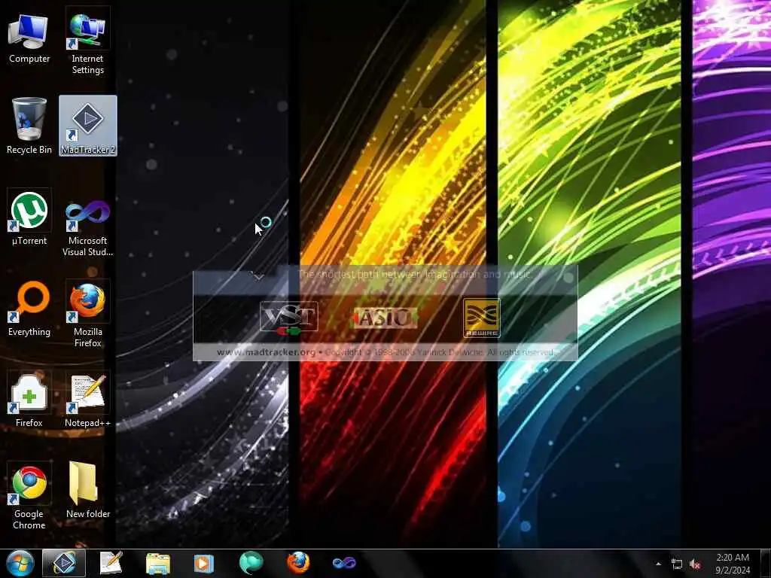Select Google Chrome desktop shortcut
The width and height of the screenshot is (771, 578).
[x=29, y=497]
